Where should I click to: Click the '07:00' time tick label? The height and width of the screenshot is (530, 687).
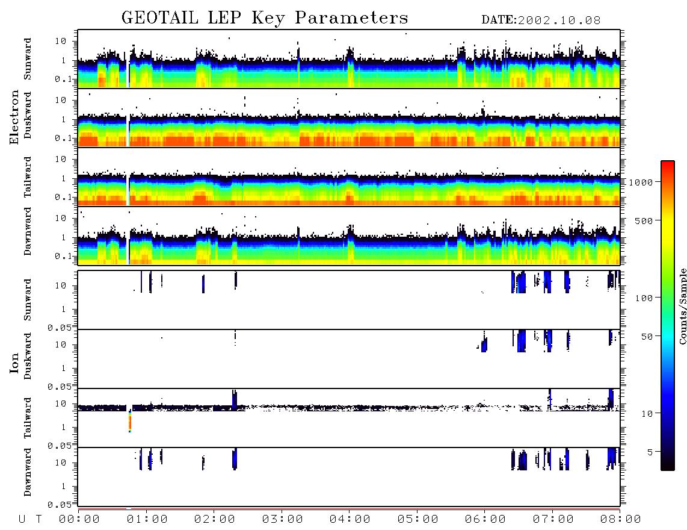[553, 519]
